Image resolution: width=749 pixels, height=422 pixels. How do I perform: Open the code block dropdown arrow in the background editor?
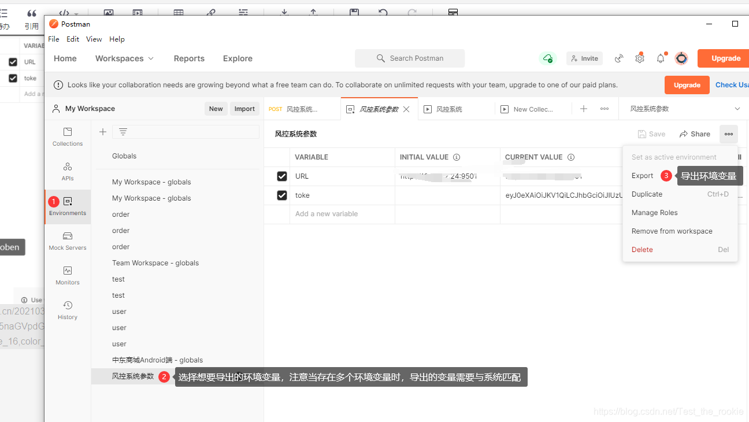76,13
